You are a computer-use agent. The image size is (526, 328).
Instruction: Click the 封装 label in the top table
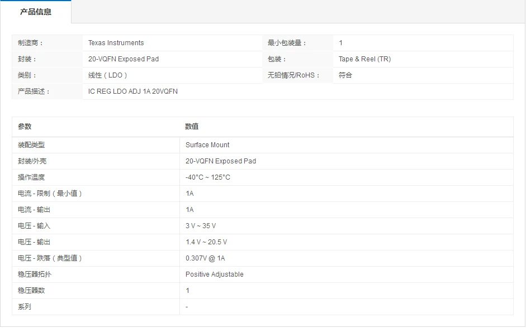(x=27, y=59)
